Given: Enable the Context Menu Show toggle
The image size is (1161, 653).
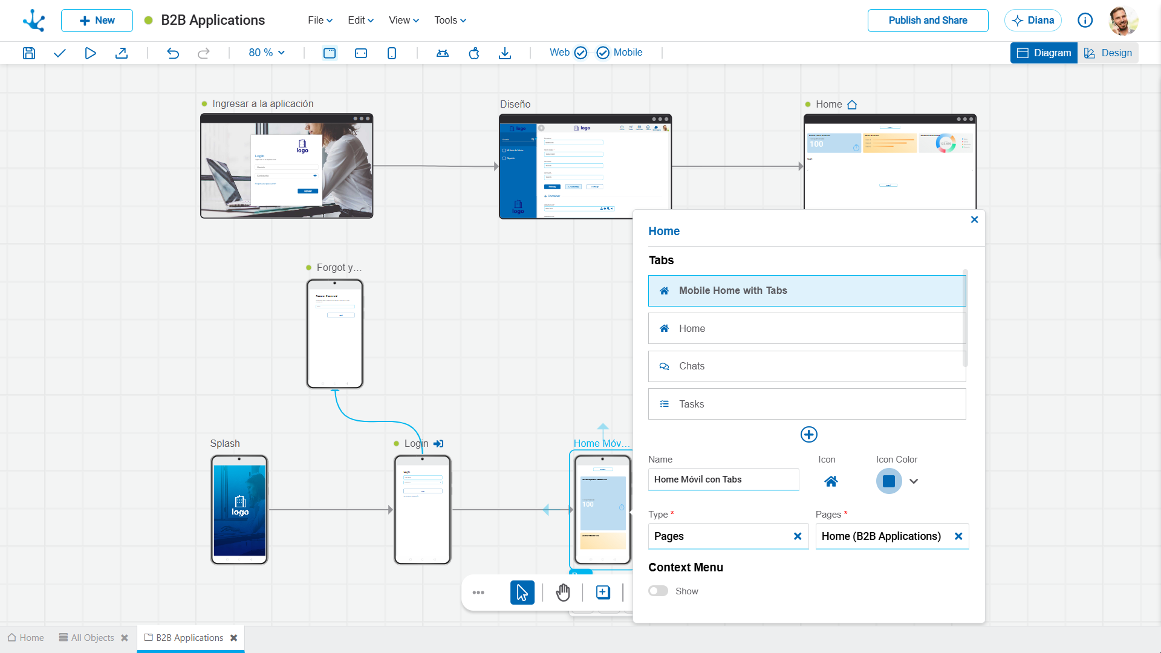Looking at the screenshot, I should click(x=658, y=591).
